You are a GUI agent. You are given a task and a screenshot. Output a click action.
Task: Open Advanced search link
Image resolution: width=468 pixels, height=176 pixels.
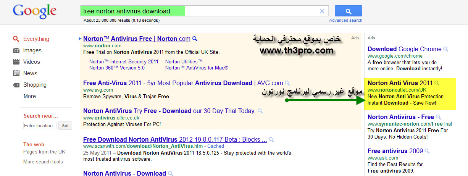click(345, 20)
